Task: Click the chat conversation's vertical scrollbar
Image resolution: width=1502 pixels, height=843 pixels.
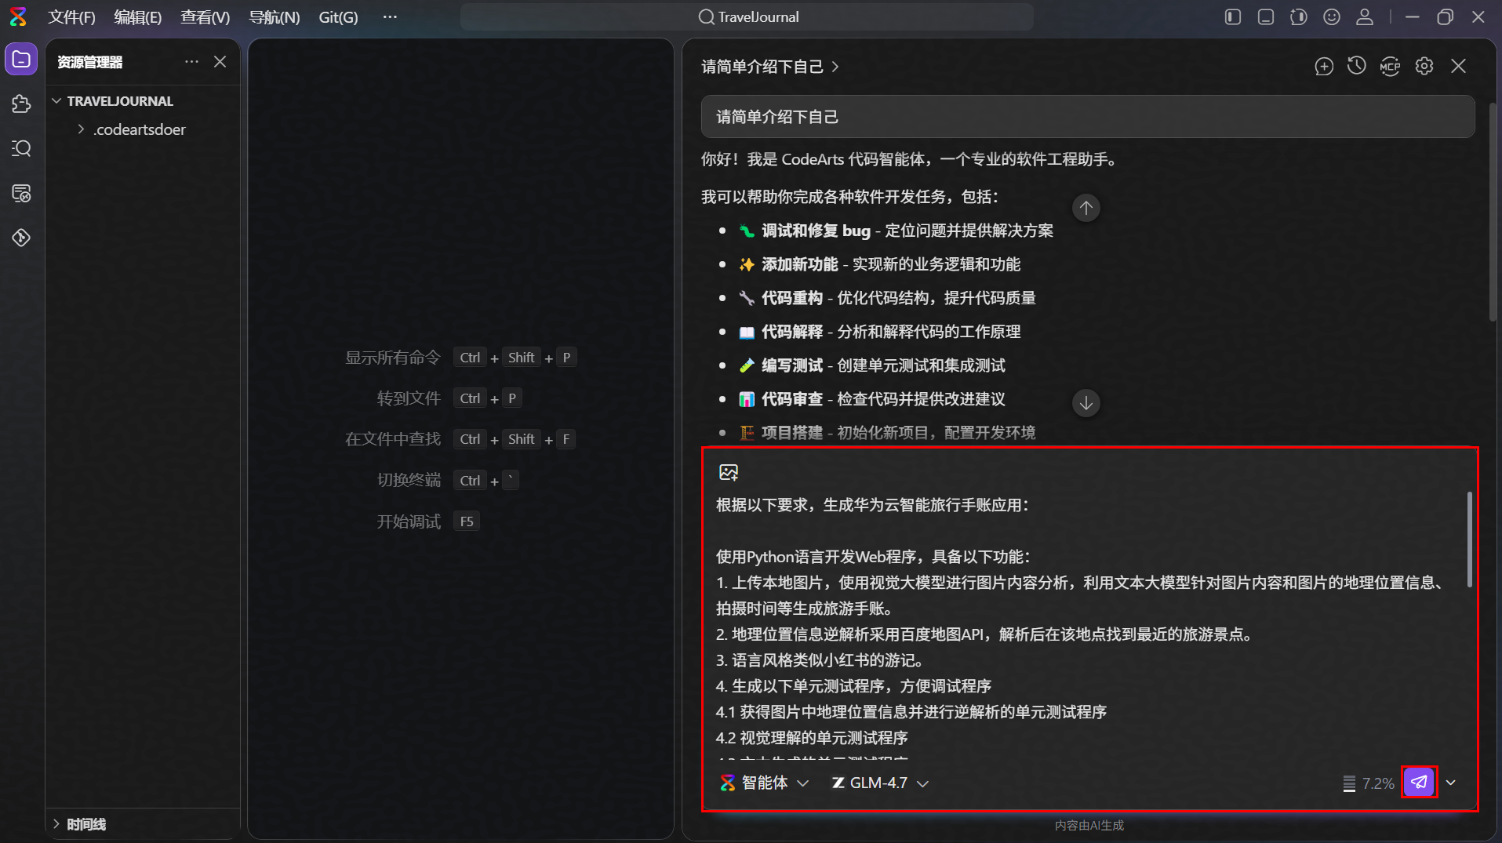Action: coord(1492,212)
